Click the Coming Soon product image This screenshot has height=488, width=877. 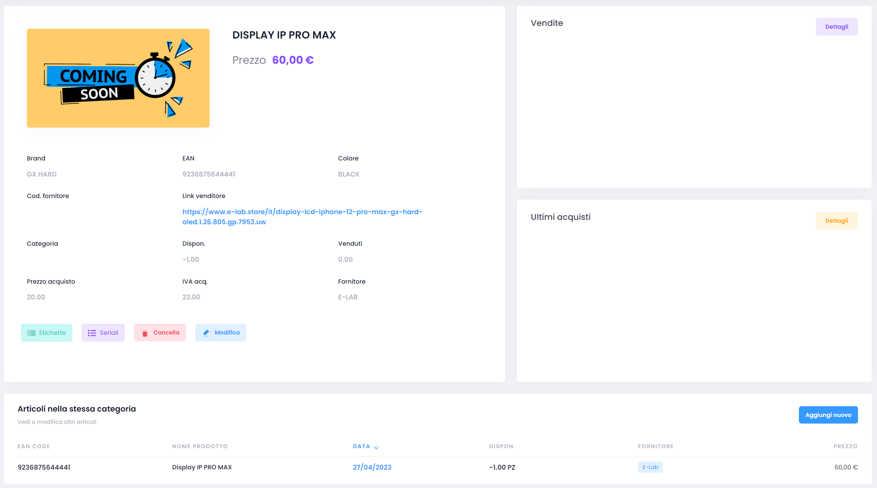[118, 78]
